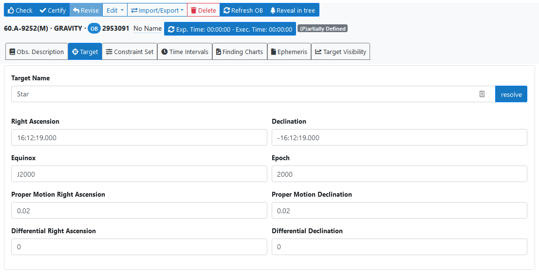Image resolution: width=539 pixels, height=277 pixels.
Task: Click the Check thumbs-up button
Action: 20,10
